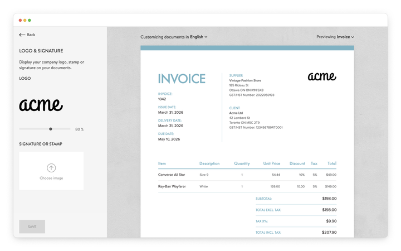Click the upload arrow icon for signature
401x251 pixels.
(51, 168)
